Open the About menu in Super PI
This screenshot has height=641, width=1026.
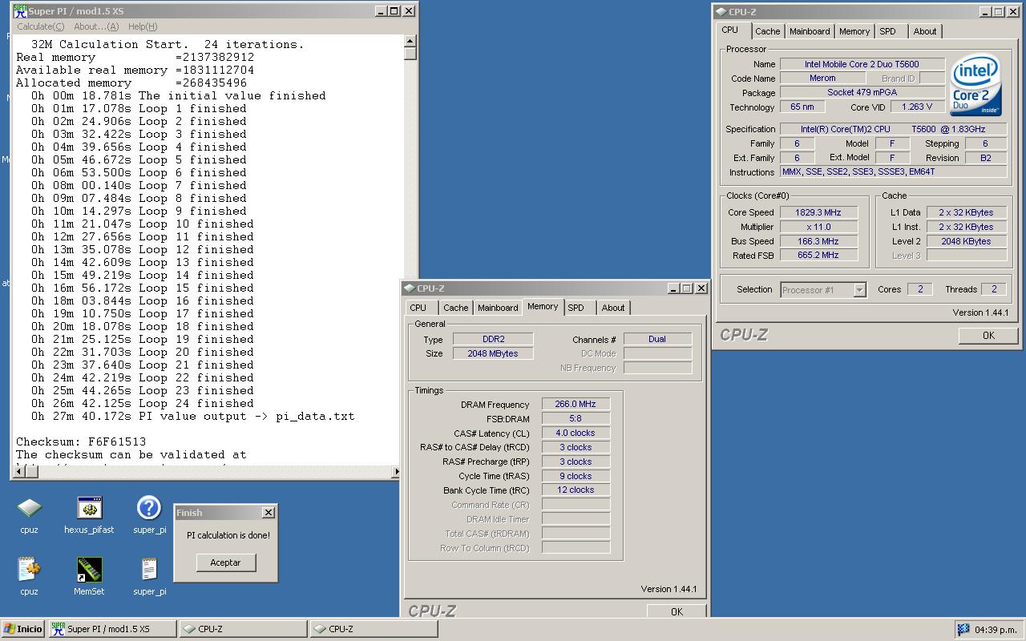(x=95, y=26)
